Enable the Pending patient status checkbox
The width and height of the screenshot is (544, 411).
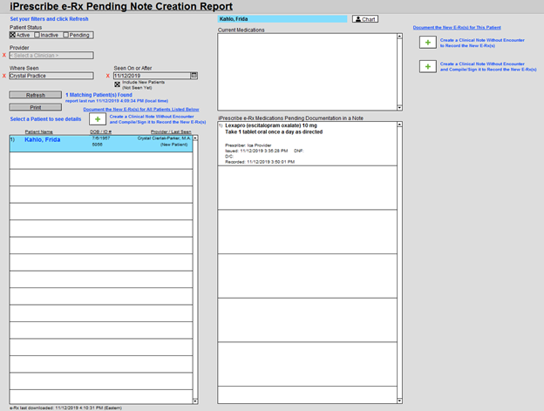coord(66,35)
